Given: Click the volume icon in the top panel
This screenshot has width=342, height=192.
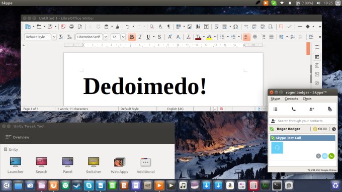Looking at the screenshot, I should click(318, 3).
